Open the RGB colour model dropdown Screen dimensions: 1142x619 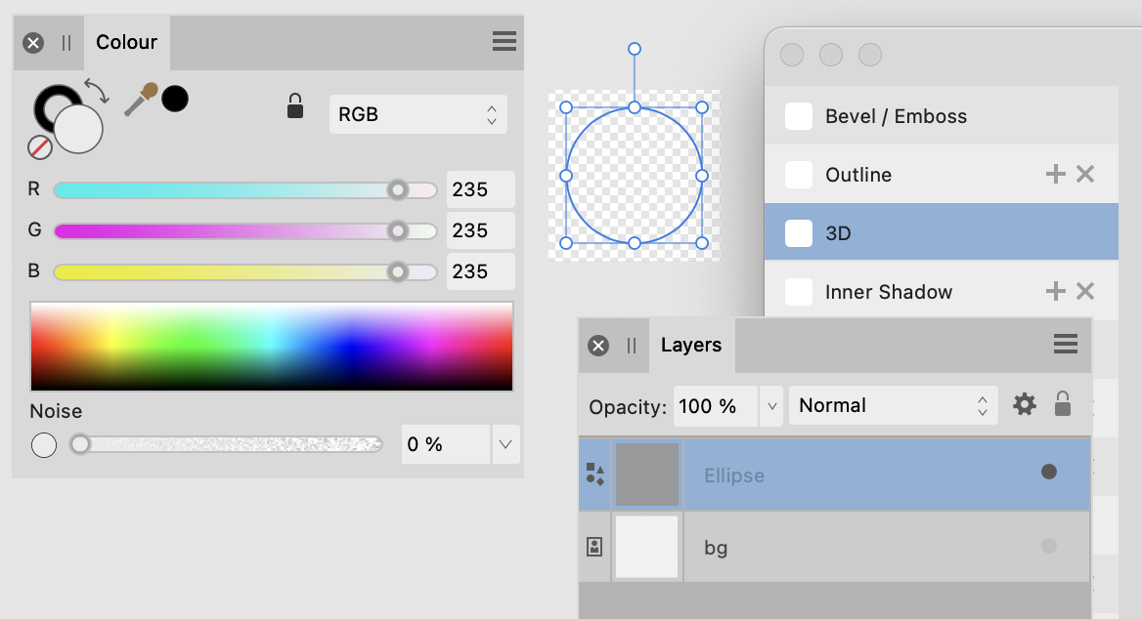click(x=418, y=113)
